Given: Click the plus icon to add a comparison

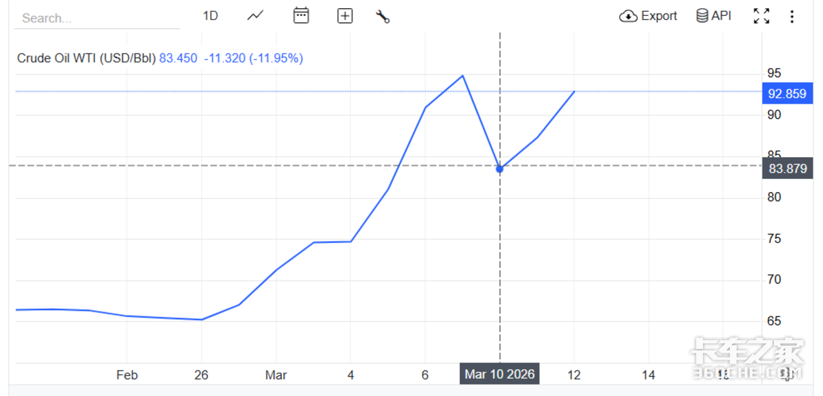Looking at the screenshot, I should (x=345, y=16).
